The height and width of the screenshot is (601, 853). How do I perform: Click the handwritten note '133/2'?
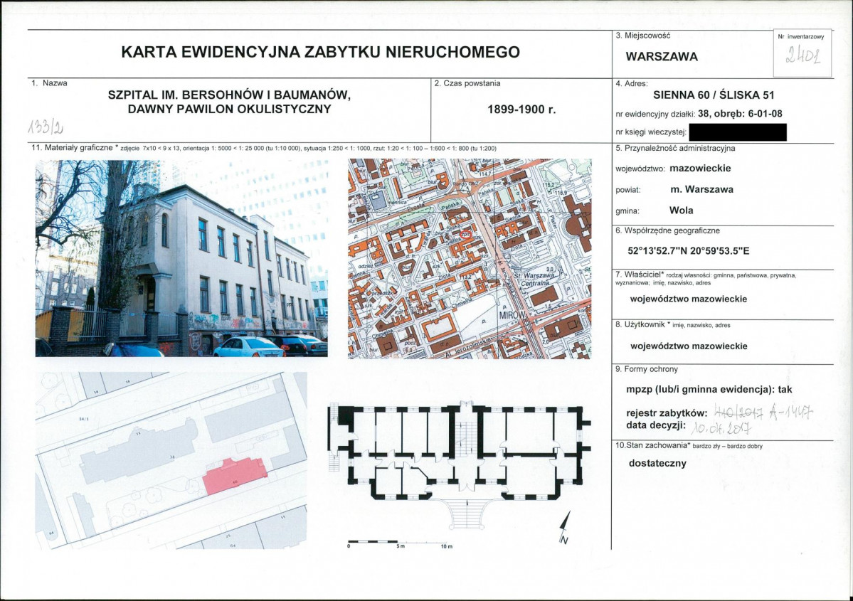46,127
